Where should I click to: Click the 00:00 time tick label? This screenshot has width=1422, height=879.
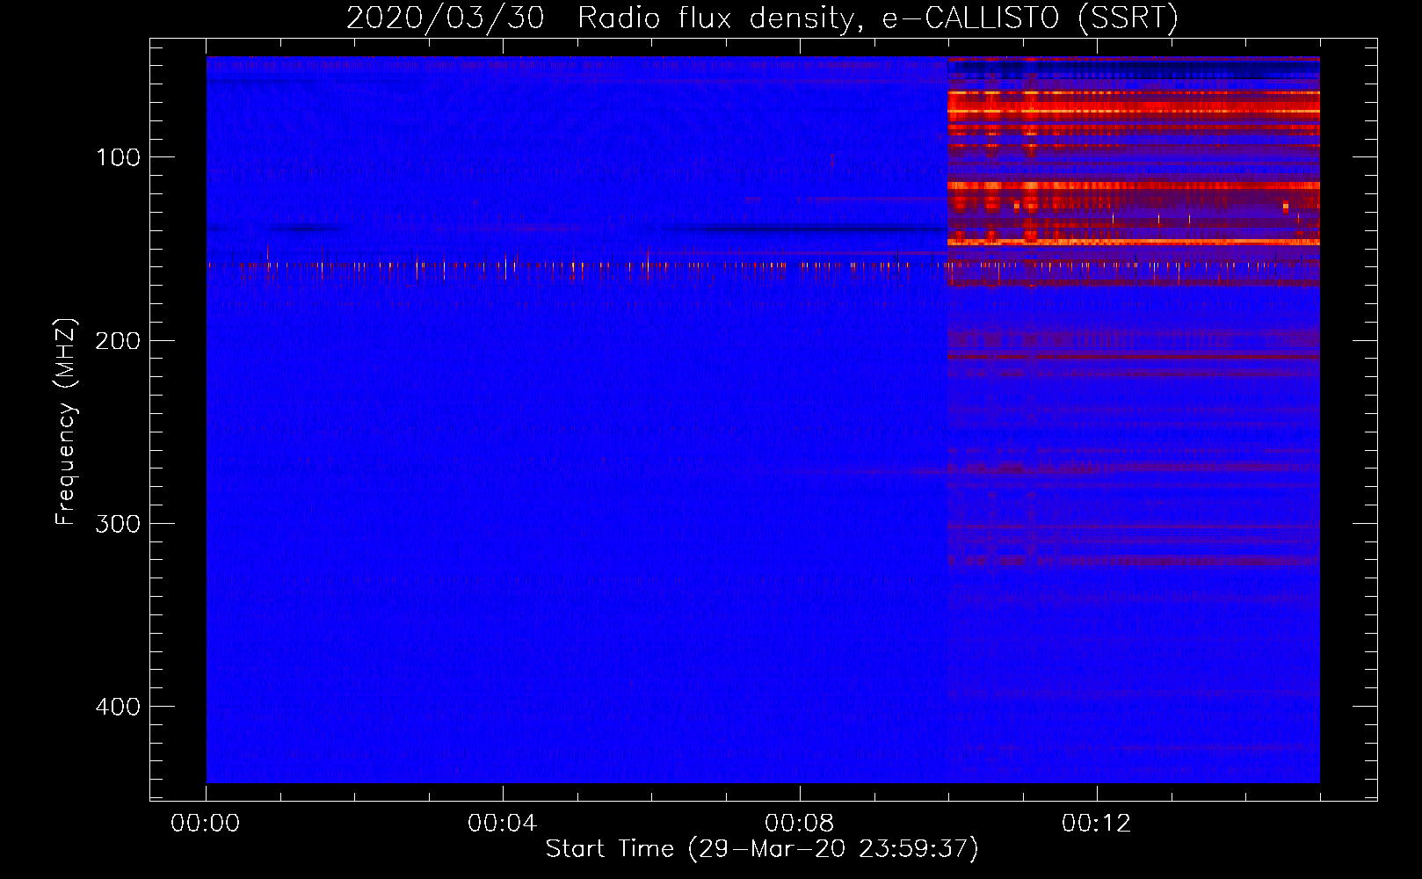(206, 824)
